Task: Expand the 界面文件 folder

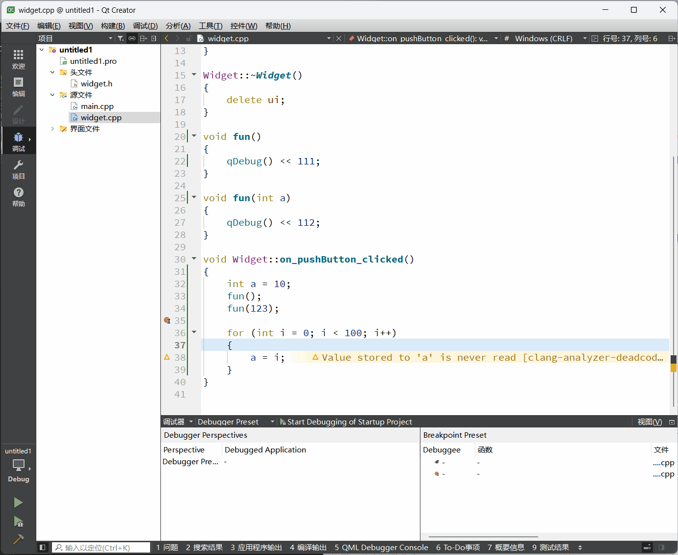Action: 52,129
